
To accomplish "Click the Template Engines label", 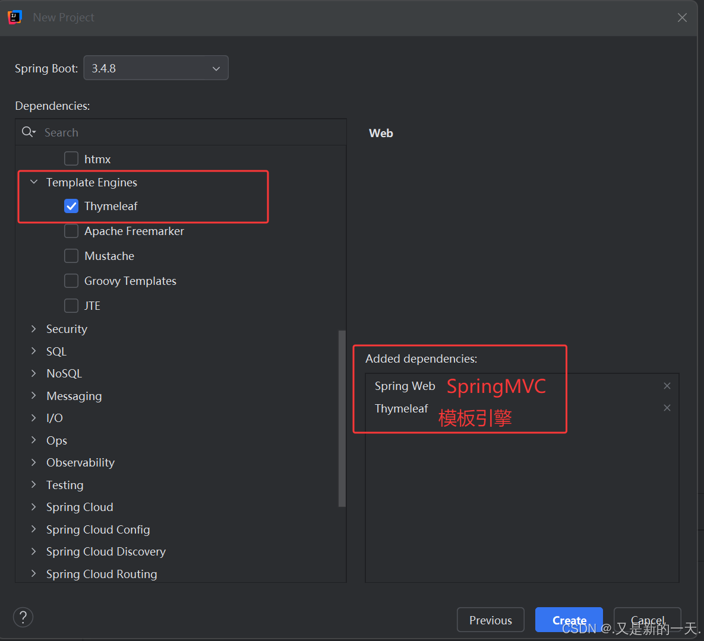I will pos(91,182).
